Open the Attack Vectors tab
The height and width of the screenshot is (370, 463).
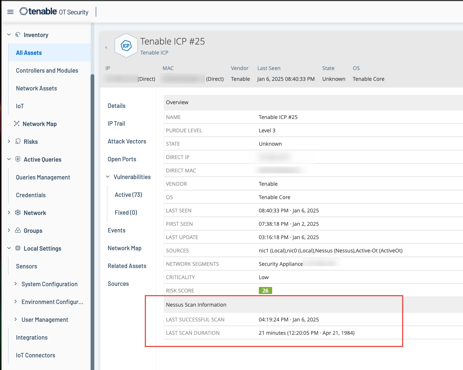[127, 141]
